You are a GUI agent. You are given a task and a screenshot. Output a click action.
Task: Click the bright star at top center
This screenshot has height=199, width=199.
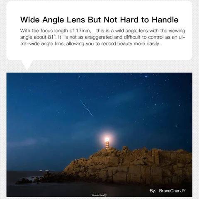[79, 77]
